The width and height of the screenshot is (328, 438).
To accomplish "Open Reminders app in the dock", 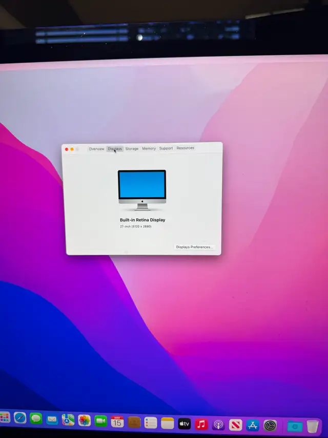I will pyautogui.click(x=151, y=423).
